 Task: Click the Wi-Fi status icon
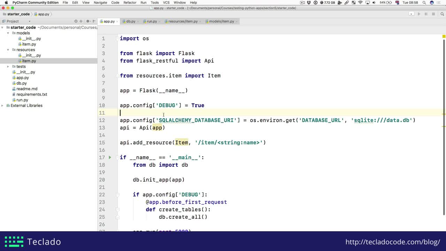point(360,2)
